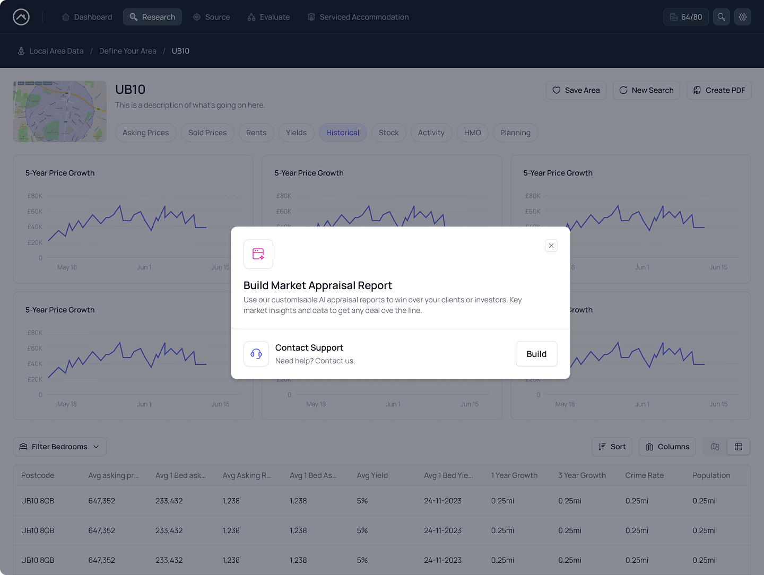Click the Population column header
The width and height of the screenshot is (764, 575).
coord(711,475)
